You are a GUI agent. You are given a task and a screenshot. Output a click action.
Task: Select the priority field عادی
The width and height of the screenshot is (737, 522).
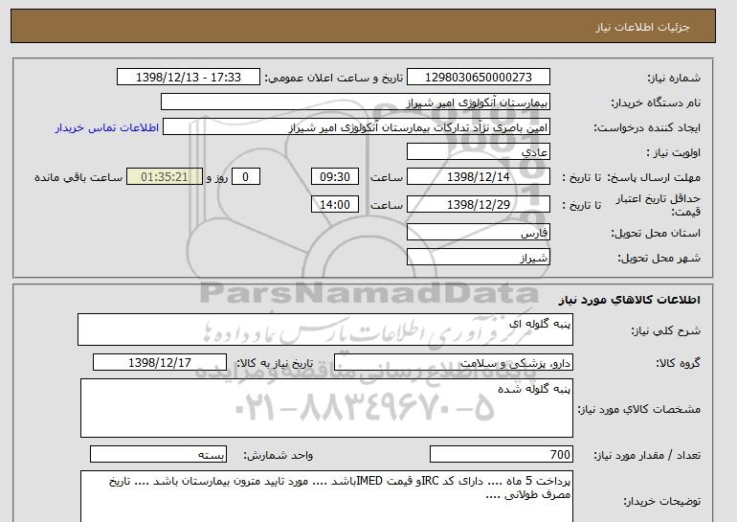478,152
